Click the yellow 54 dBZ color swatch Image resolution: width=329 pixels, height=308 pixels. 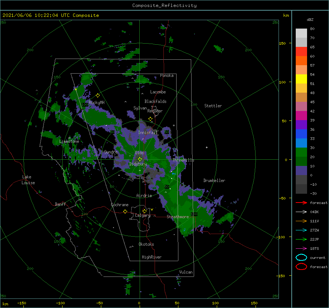click(301, 79)
